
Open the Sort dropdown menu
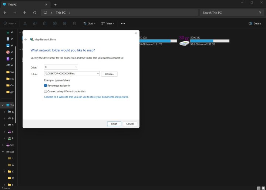[90, 23]
